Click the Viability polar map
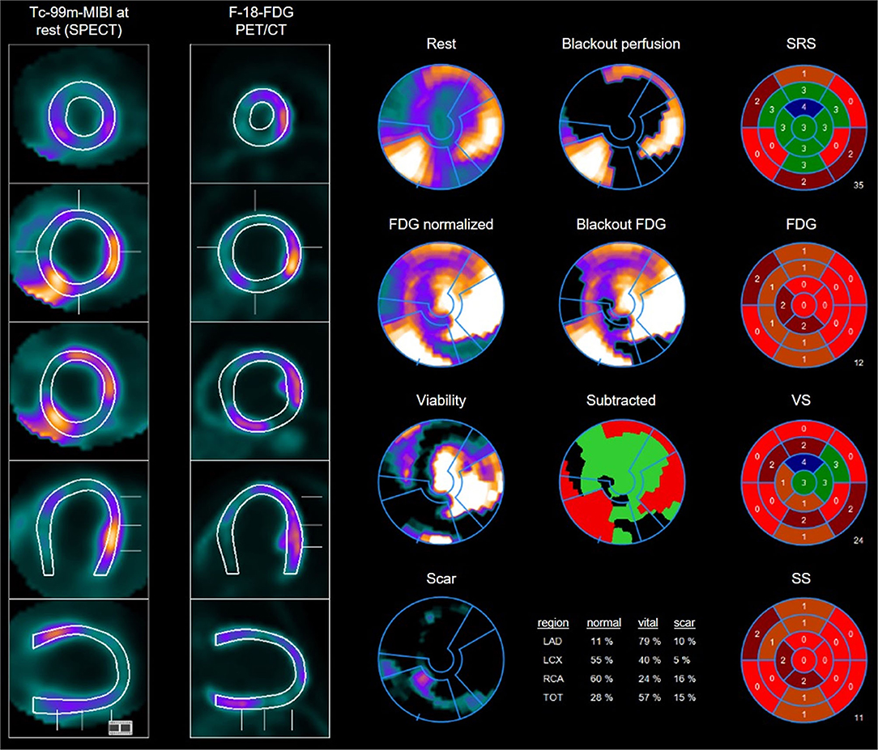878x750 pixels. pos(441,482)
